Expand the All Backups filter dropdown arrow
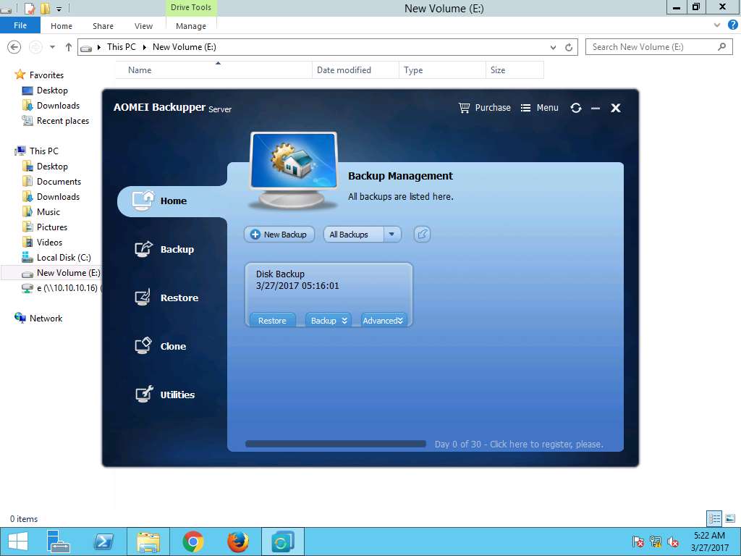Image resolution: width=741 pixels, height=556 pixels. click(x=391, y=235)
